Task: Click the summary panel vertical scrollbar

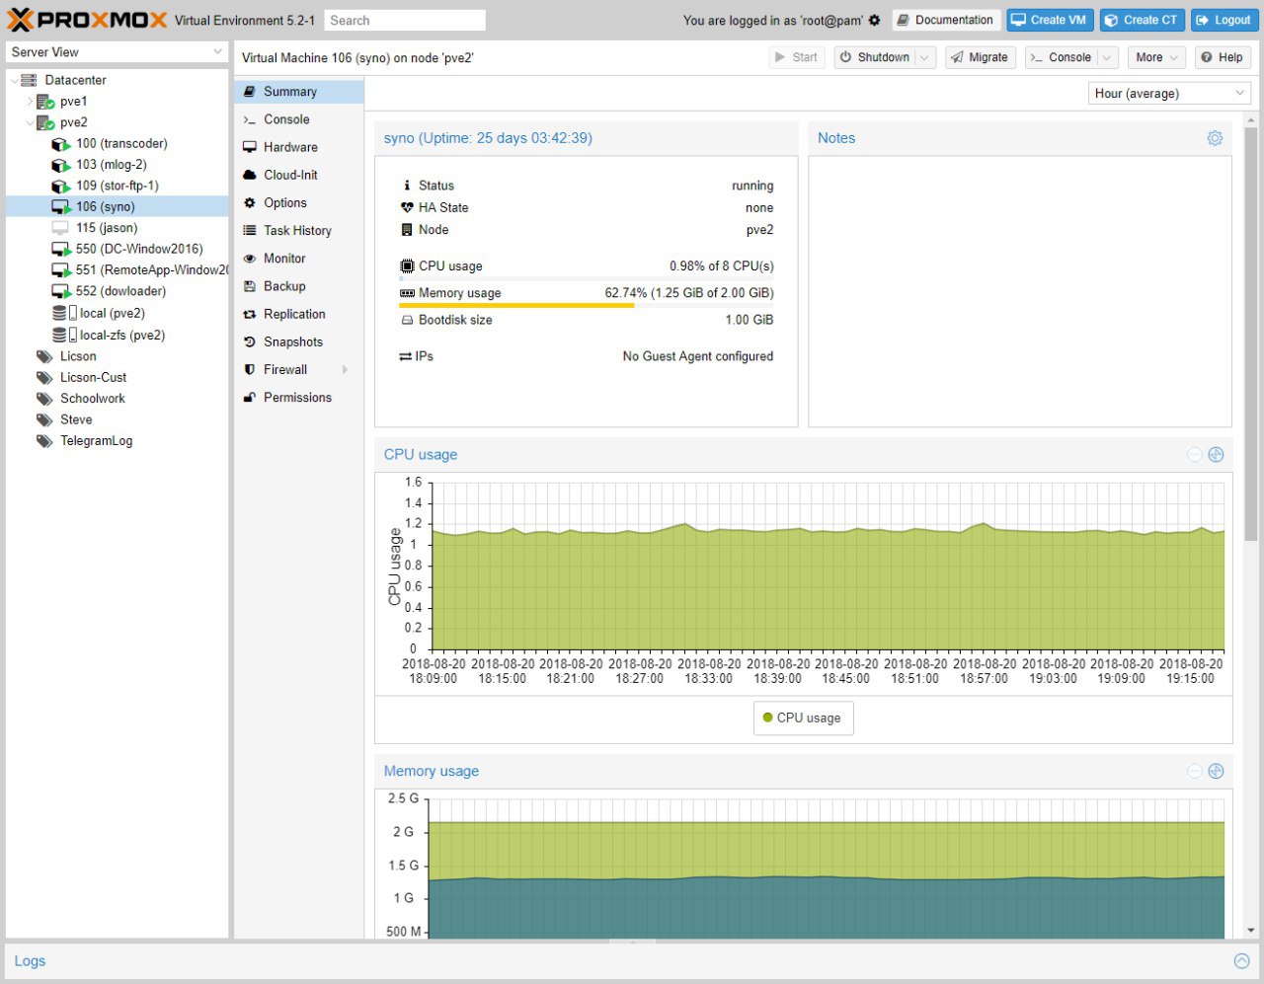Action: (1250, 333)
